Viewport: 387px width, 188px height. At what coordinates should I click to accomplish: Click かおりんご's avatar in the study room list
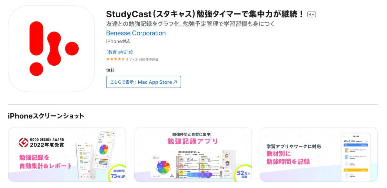point(181,160)
